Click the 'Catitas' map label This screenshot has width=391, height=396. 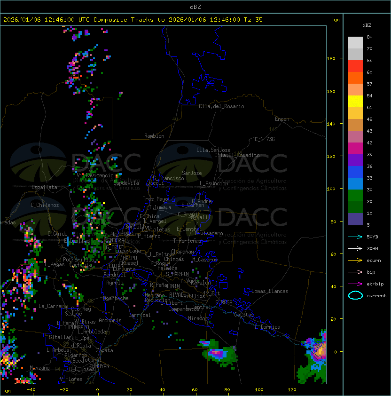[244, 315]
